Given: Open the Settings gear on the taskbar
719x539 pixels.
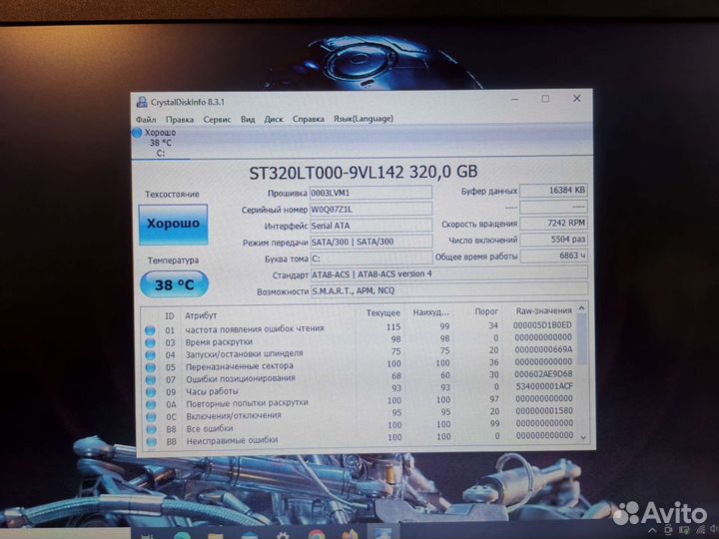Looking at the screenshot, I should click(x=283, y=536).
